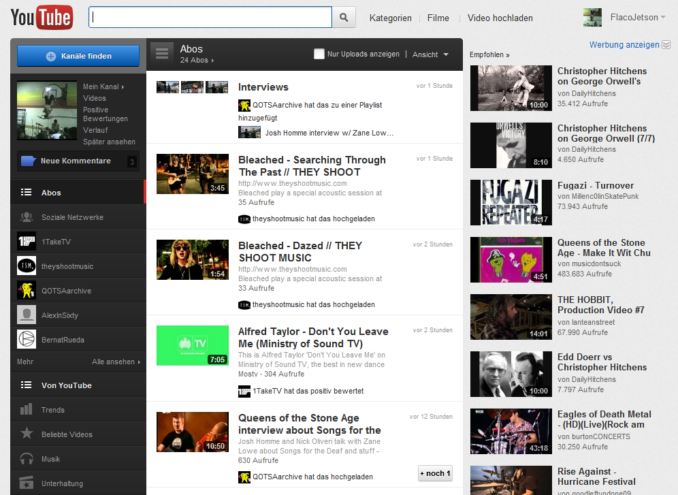This screenshot has height=495, width=678.
Task: Expand the Werbung anzeigen panel
Action: point(666,45)
